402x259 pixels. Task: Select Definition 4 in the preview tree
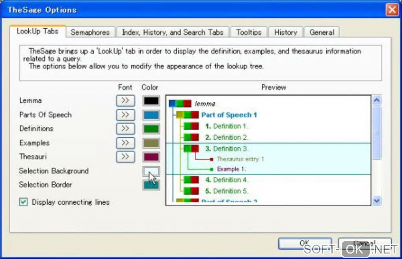coord(227,180)
